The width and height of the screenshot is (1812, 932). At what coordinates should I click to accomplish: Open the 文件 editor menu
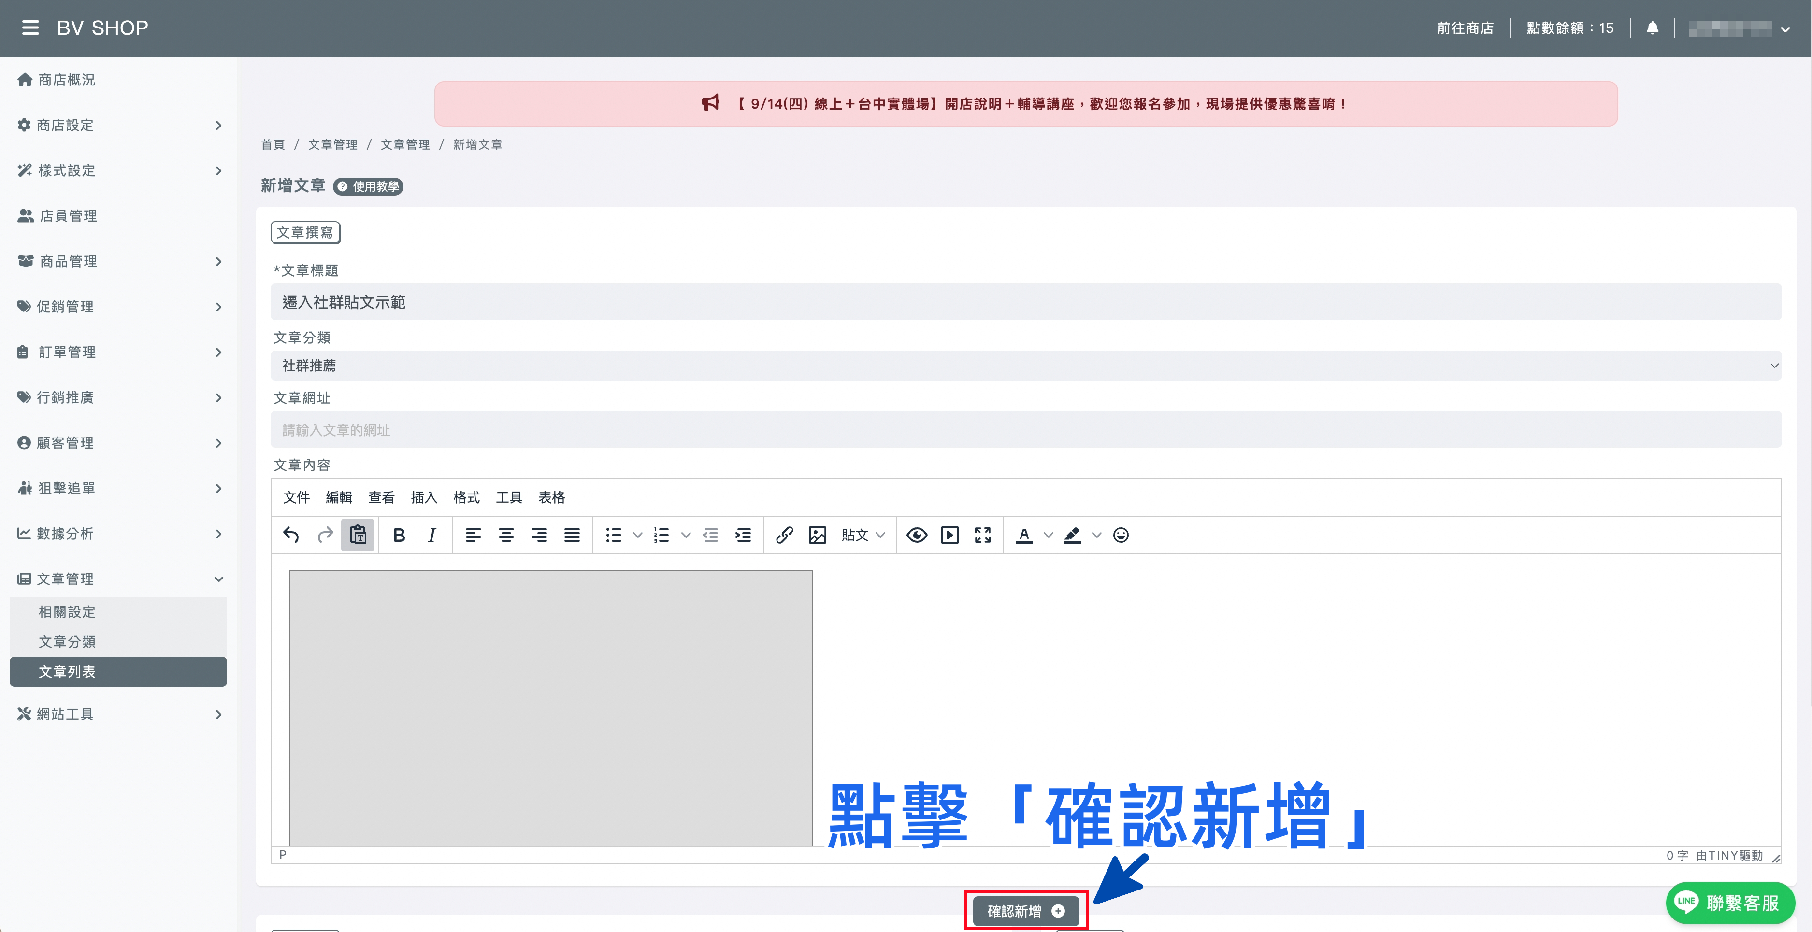tap(296, 497)
